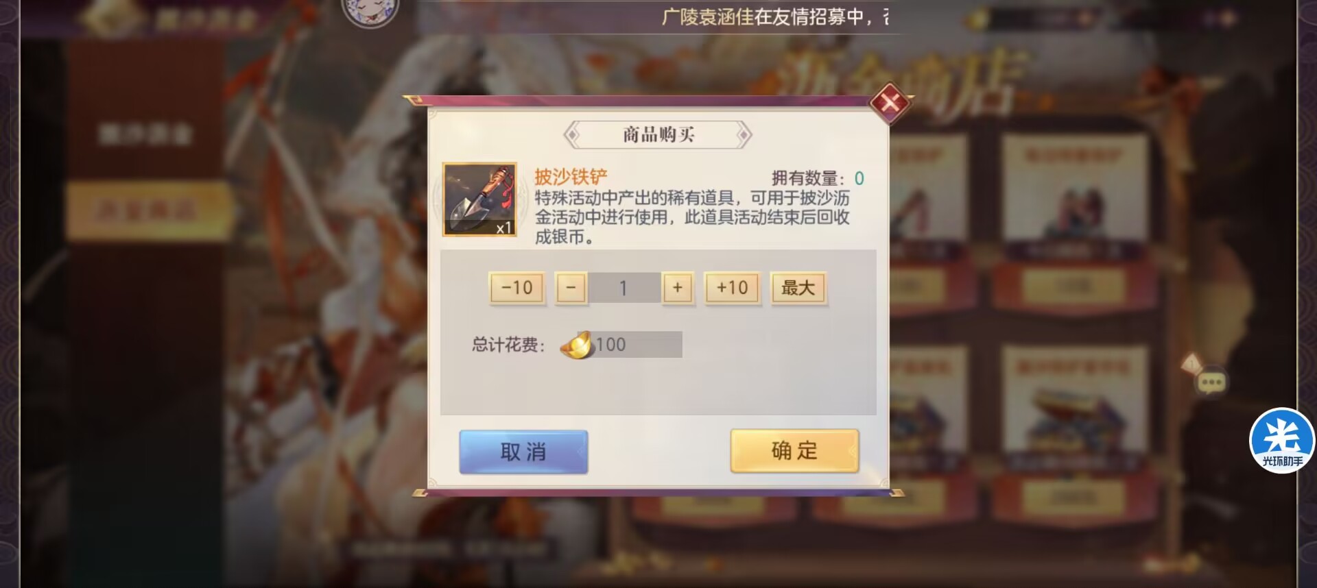This screenshot has width=1317, height=588.
Task: Set quantity to maximum with 最大
Action: [x=798, y=288]
